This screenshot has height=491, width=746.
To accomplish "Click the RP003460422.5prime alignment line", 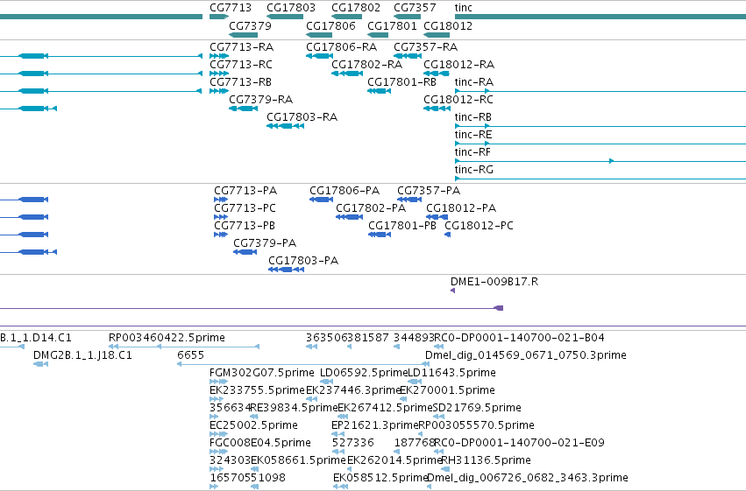I will (x=184, y=347).
